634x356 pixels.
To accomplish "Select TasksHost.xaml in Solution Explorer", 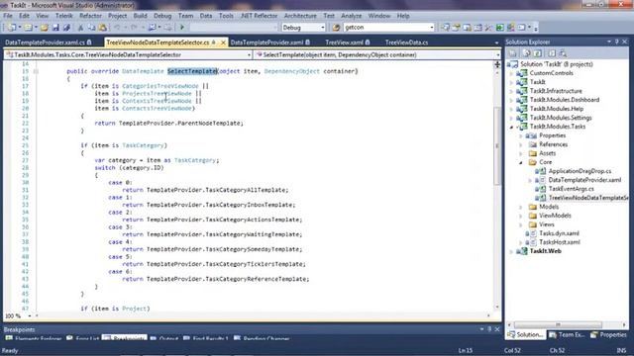I will (559, 242).
